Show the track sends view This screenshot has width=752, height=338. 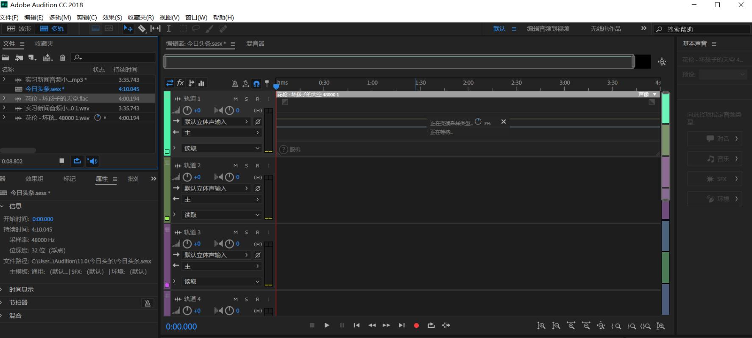pos(191,83)
